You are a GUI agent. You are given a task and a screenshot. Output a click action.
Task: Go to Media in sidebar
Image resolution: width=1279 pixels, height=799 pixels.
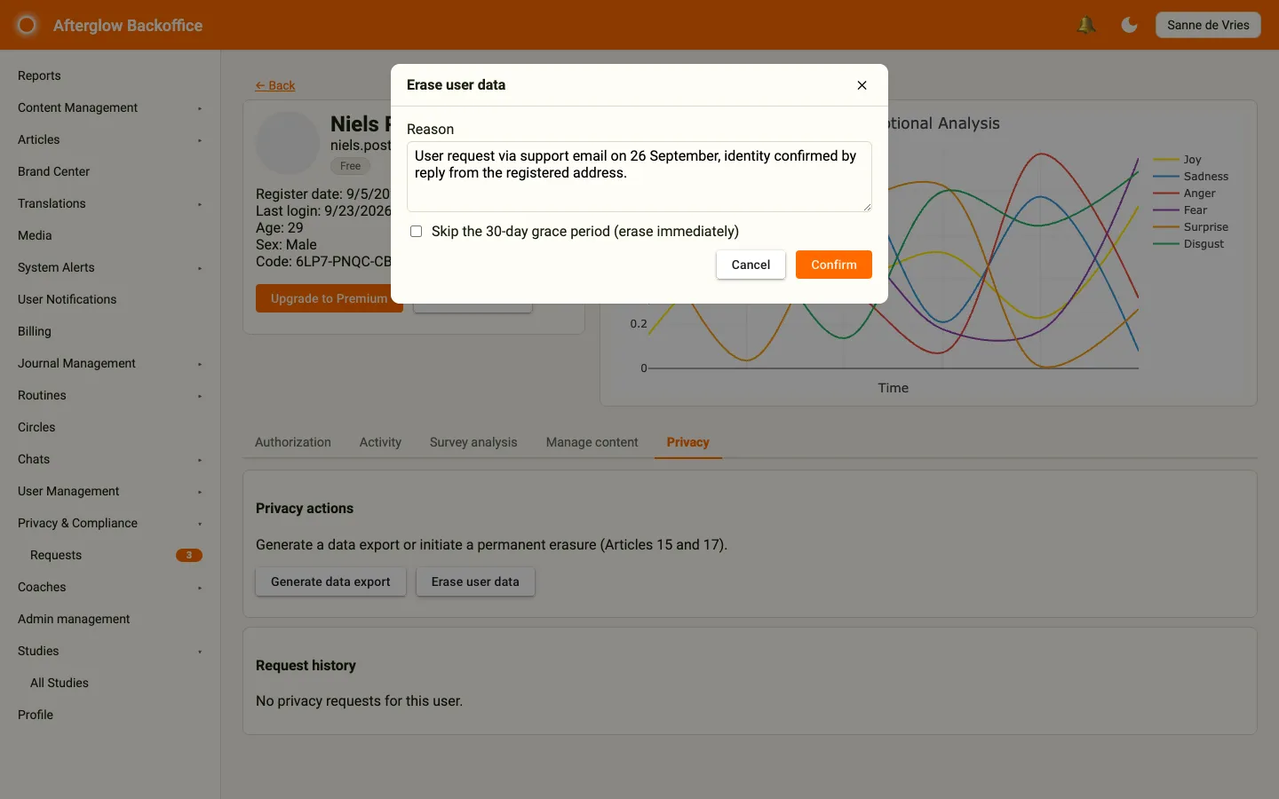tap(110, 235)
